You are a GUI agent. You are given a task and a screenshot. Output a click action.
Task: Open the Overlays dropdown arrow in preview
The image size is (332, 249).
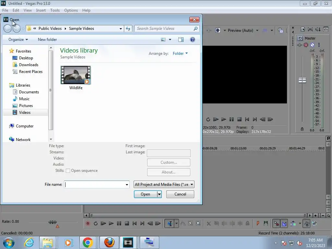click(272, 30)
